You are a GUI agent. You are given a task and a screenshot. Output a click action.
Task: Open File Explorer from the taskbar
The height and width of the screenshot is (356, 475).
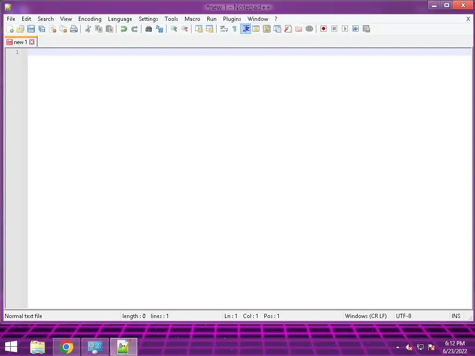click(x=38, y=347)
